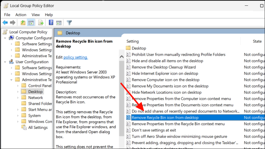Click policy icon beside Remove Computer icon
Image resolution: width=265 pixels, height=149 pixels.
(128, 80)
